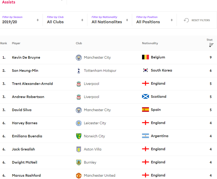This screenshot has height=179, width=217.
Task: Click the Leicester City crest icon
Action: [x=79, y=123]
